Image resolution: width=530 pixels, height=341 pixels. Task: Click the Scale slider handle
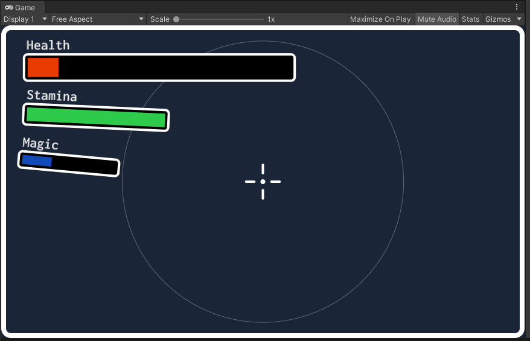(176, 19)
